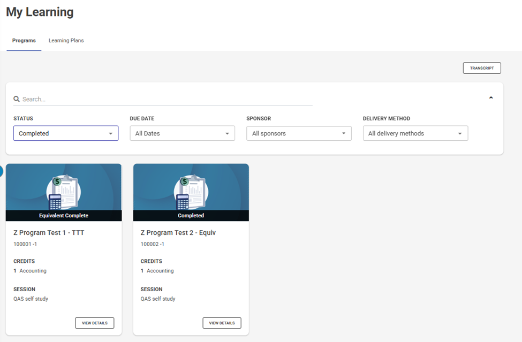Click the blue circle icon at left edge
The image size is (522, 342).
(1, 171)
